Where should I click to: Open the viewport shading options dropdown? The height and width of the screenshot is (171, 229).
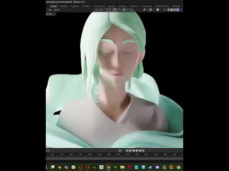point(181,10)
